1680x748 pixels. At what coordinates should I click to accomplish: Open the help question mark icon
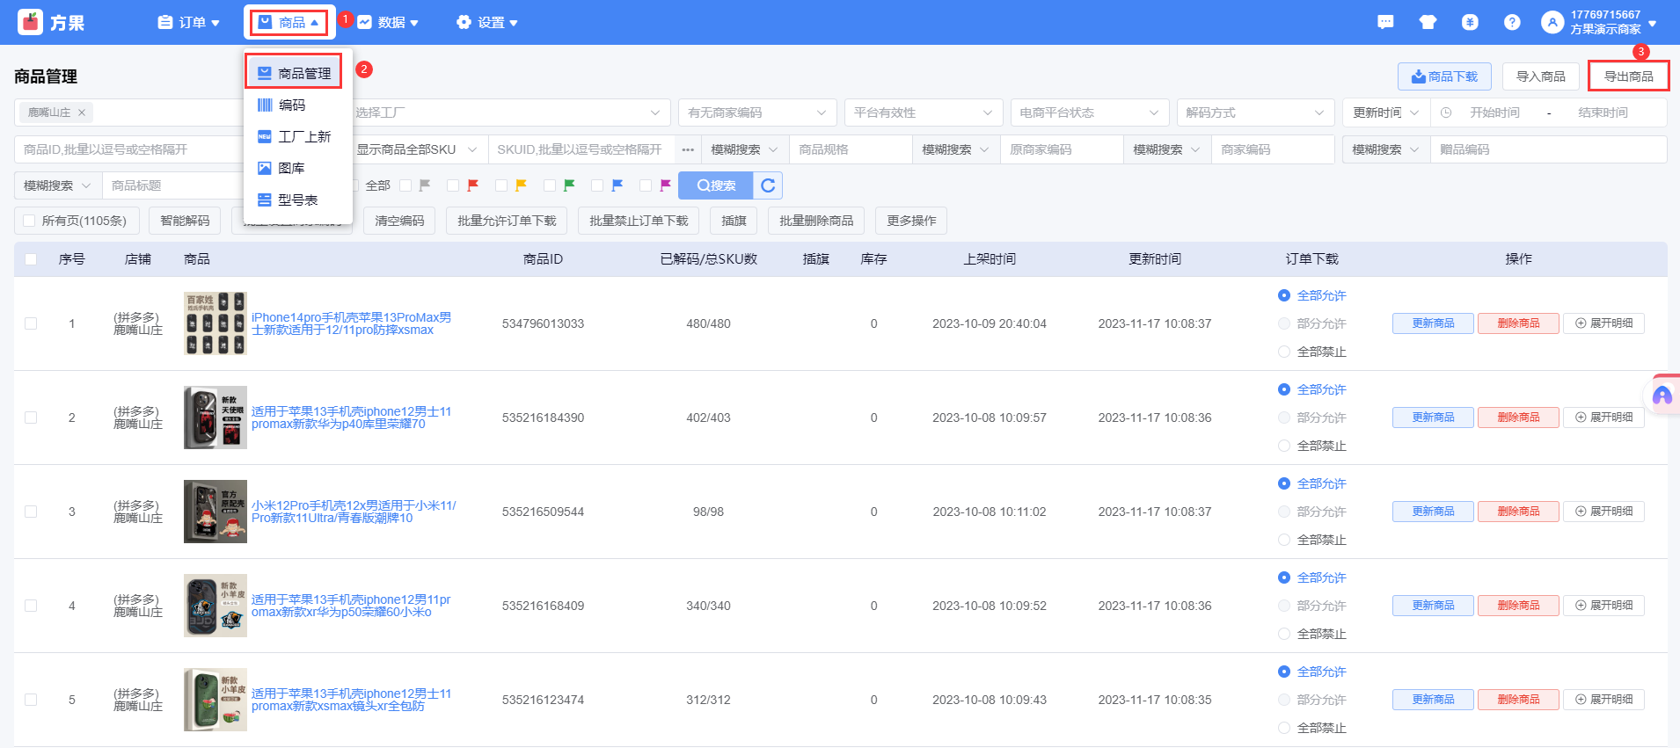click(1512, 22)
